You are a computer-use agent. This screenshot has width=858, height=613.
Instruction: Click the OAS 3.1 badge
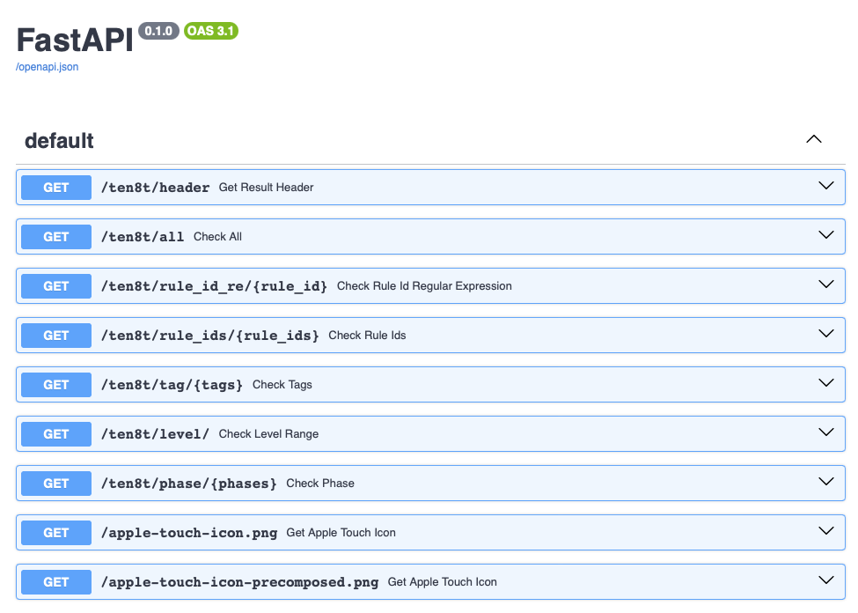pos(210,31)
